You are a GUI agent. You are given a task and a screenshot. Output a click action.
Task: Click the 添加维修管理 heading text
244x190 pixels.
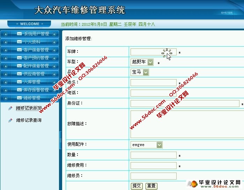(x=79, y=39)
